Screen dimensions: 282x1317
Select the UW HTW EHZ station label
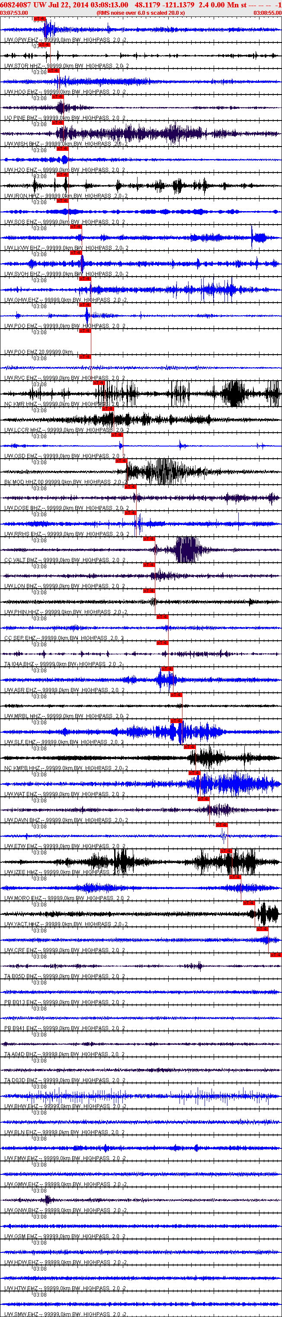coord(65,1289)
